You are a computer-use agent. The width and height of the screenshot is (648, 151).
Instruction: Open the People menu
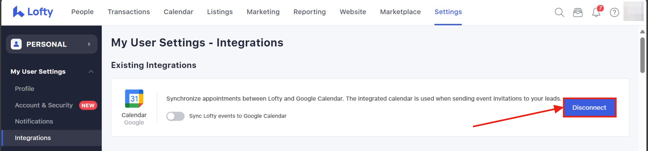tap(82, 12)
